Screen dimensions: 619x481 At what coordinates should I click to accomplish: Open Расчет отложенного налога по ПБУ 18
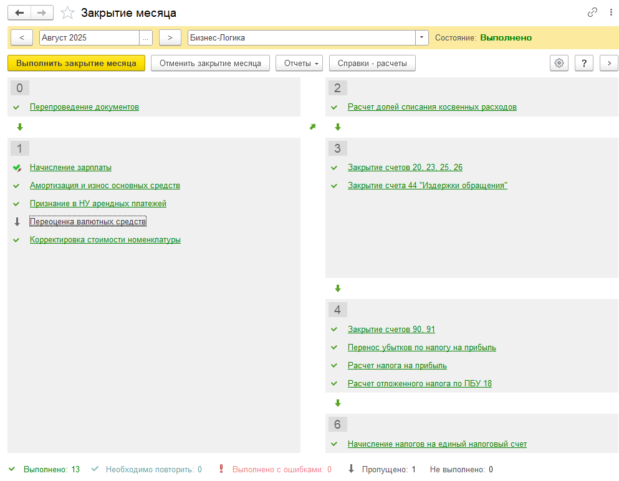click(x=420, y=384)
